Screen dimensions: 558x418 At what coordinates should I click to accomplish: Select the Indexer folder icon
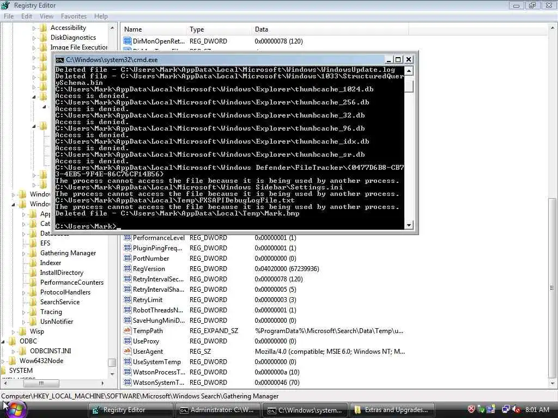click(x=33, y=263)
